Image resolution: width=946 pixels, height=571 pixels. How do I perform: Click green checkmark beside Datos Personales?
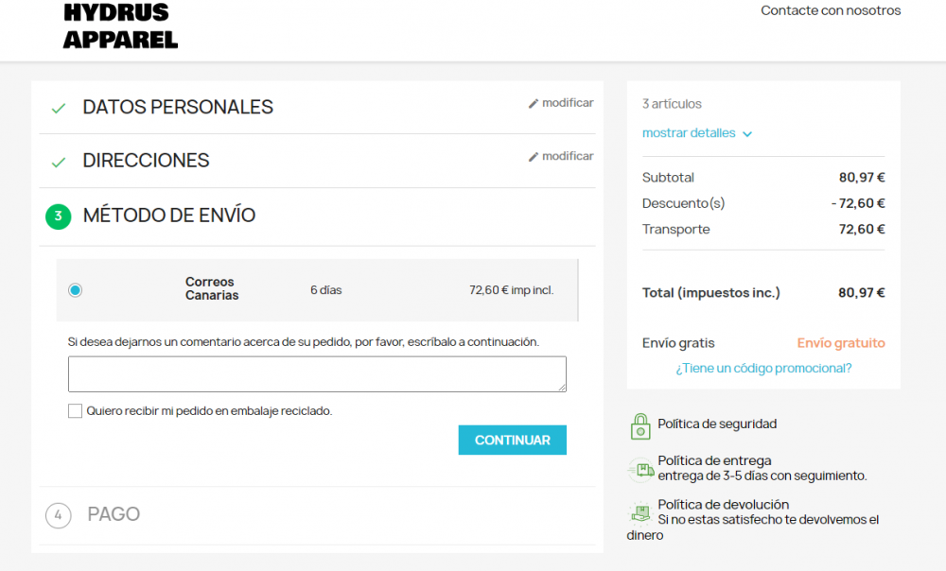click(59, 109)
